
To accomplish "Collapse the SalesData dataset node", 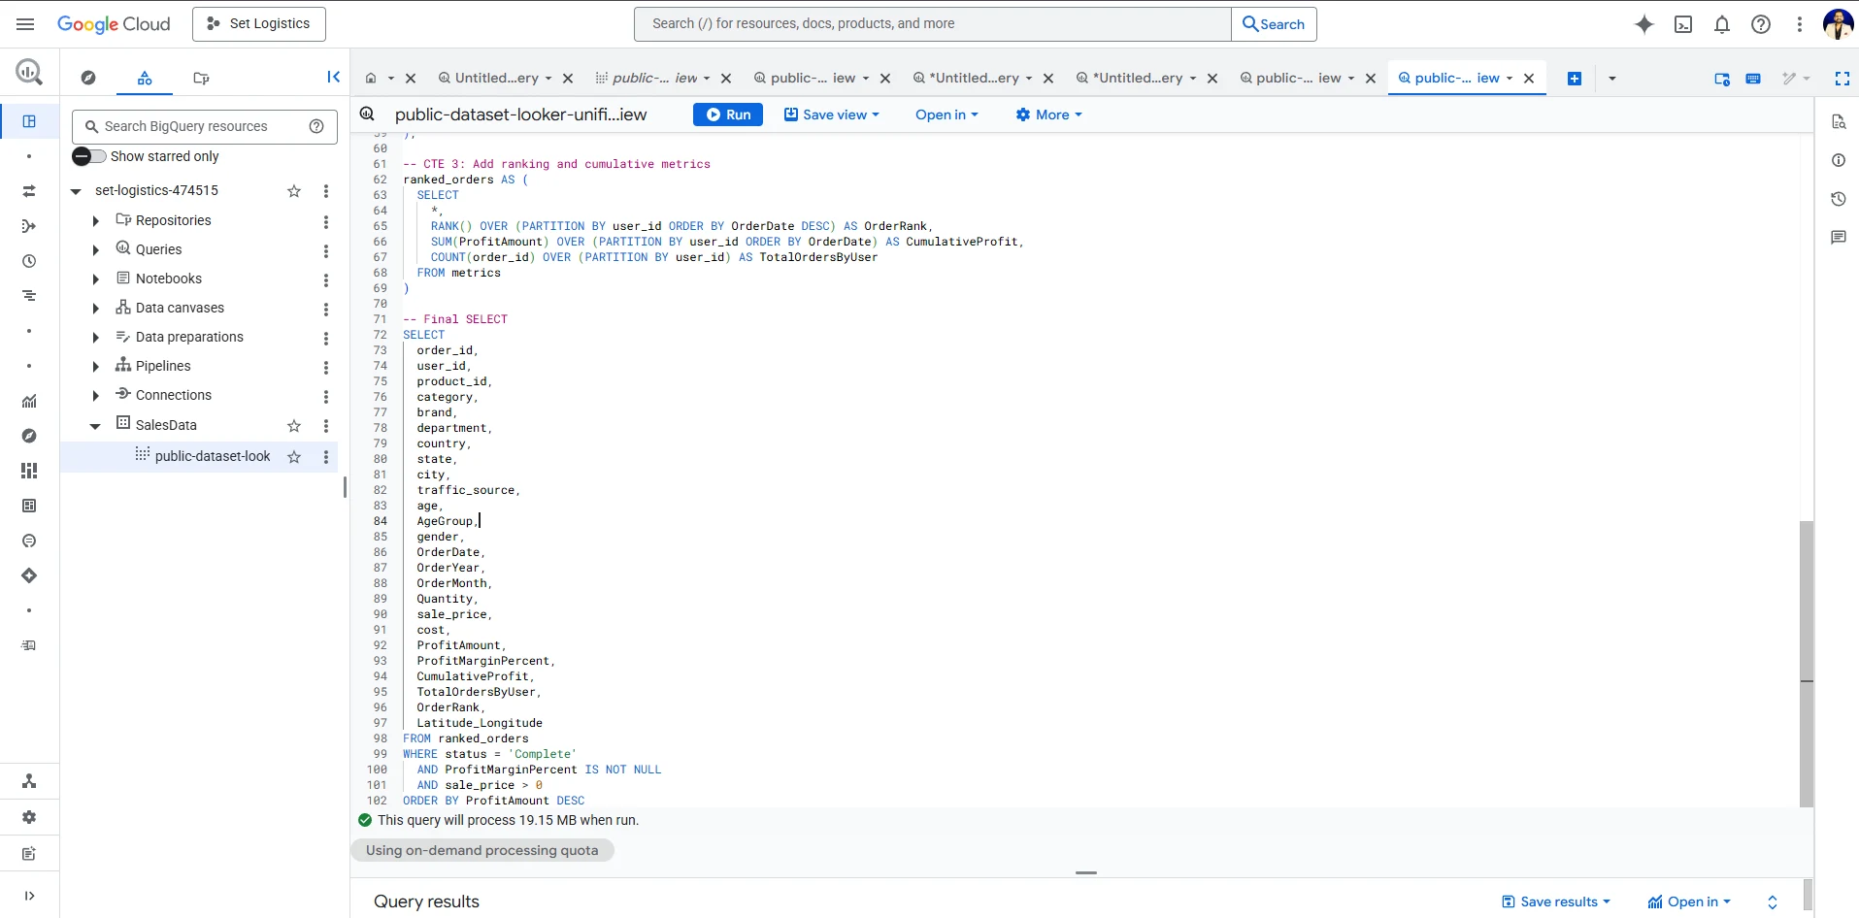I will click(95, 426).
